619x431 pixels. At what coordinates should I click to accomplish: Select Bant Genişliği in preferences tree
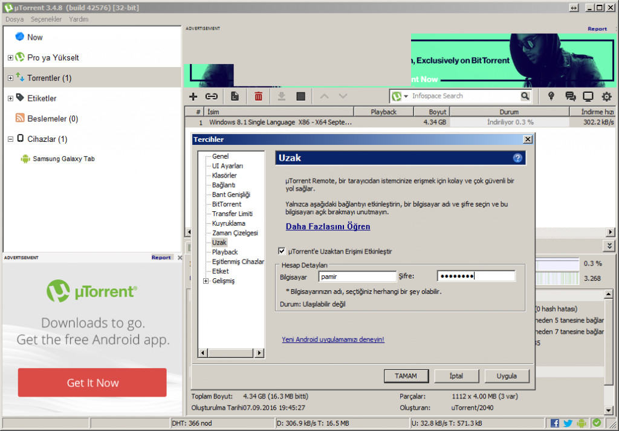(231, 194)
